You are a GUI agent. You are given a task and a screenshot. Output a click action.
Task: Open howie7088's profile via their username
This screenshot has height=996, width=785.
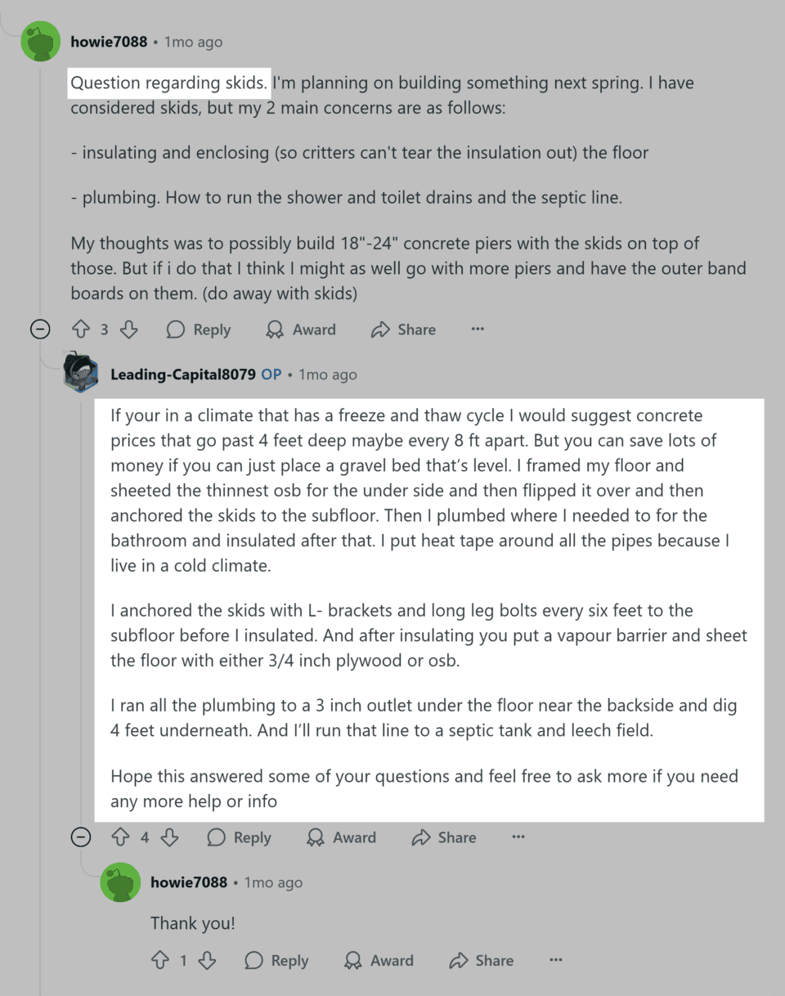point(109,41)
